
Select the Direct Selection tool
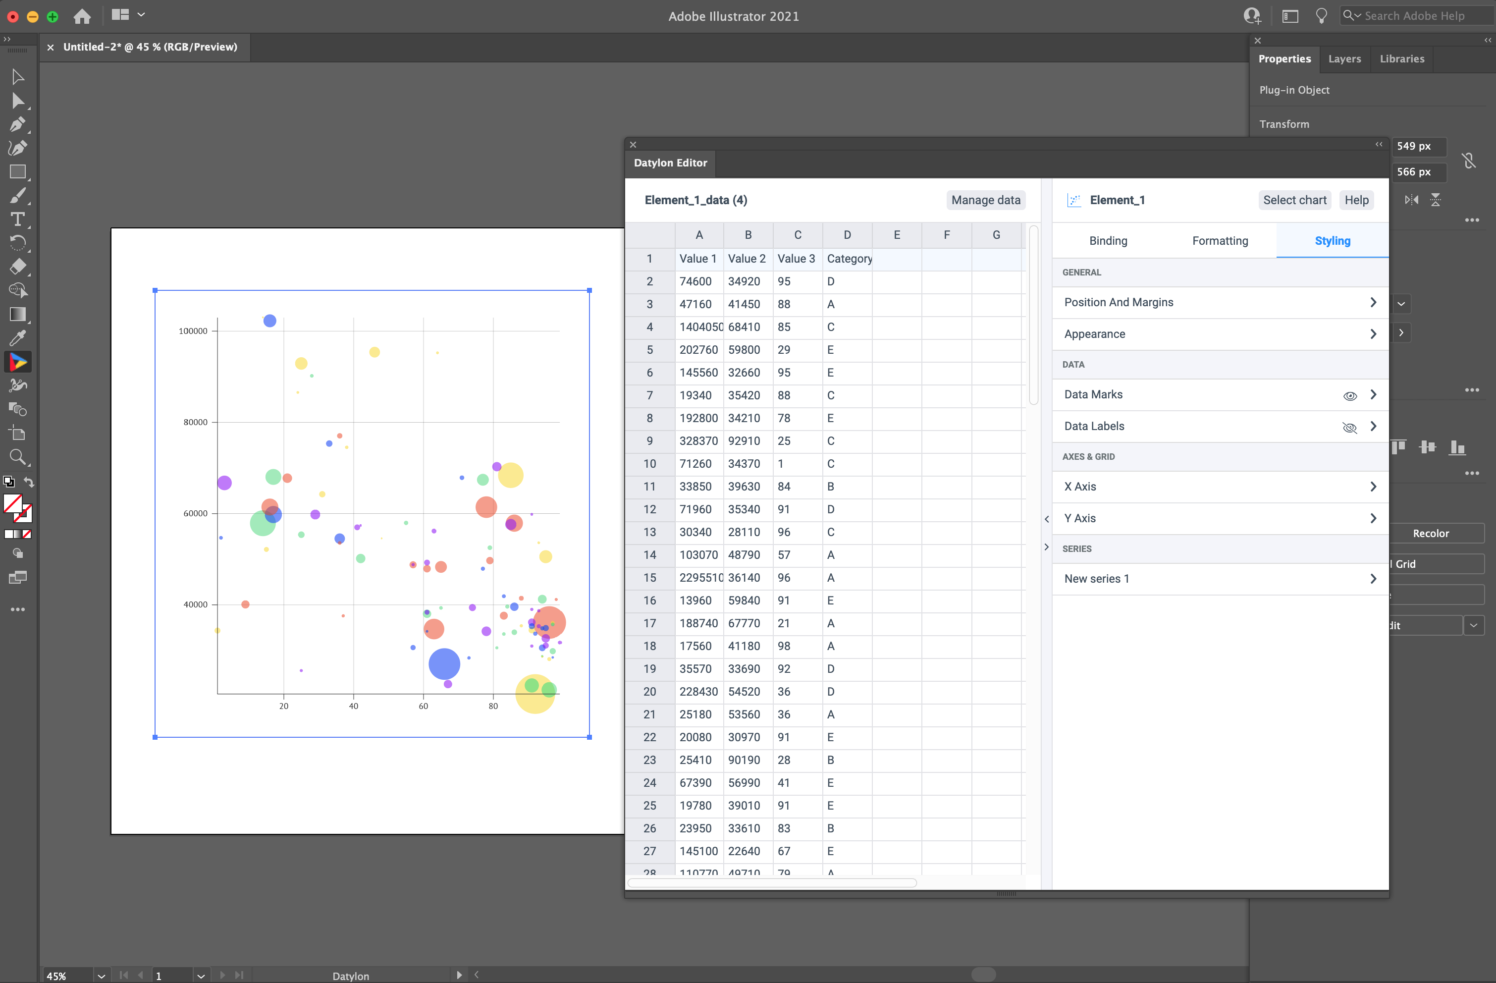[18, 101]
